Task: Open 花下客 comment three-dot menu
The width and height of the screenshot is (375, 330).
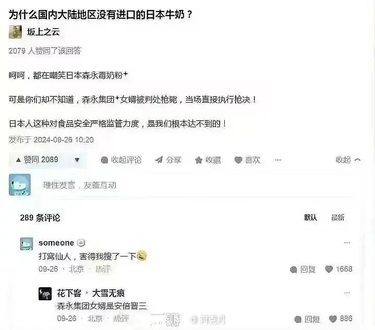Action: tap(347, 293)
